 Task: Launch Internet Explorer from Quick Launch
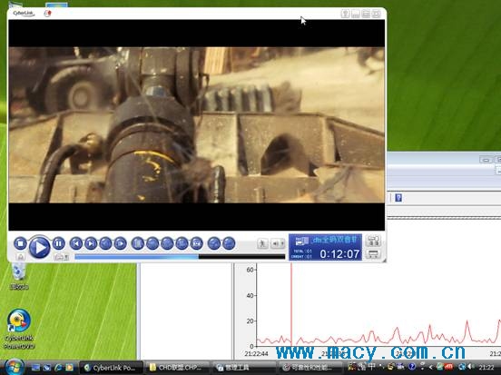coord(58,368)
